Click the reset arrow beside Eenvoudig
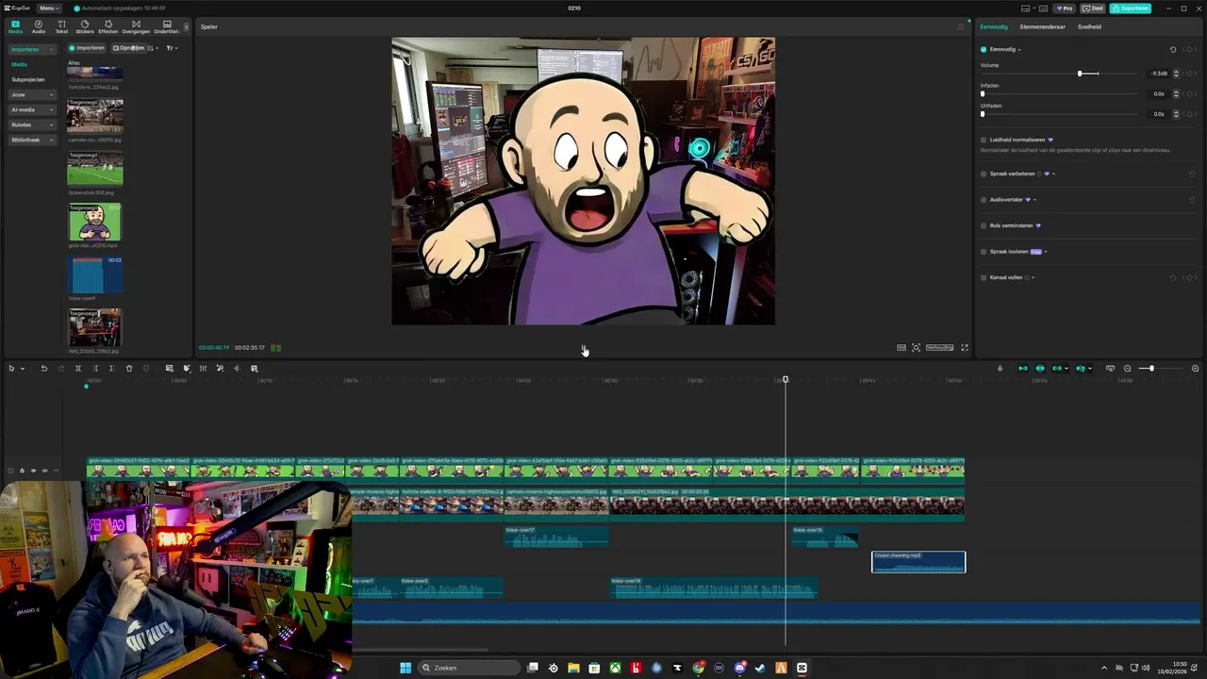This screenshot has width=1207, height=679. click(1173, 49)
